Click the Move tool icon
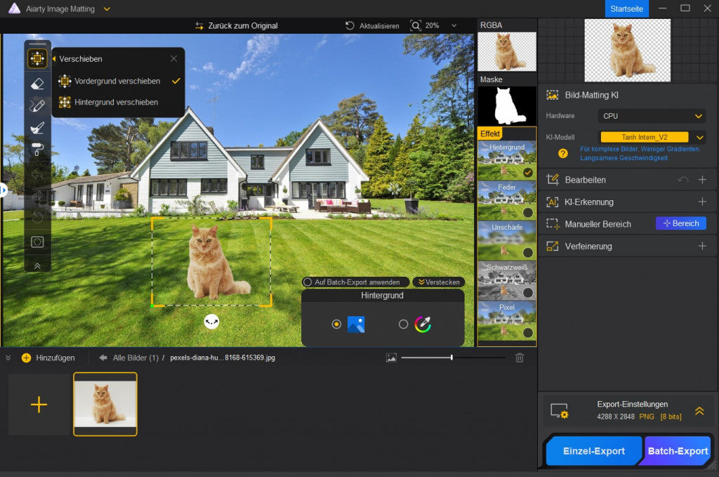Image resolution: width=719 pixels, height=477 pixels. click(38, 59)
